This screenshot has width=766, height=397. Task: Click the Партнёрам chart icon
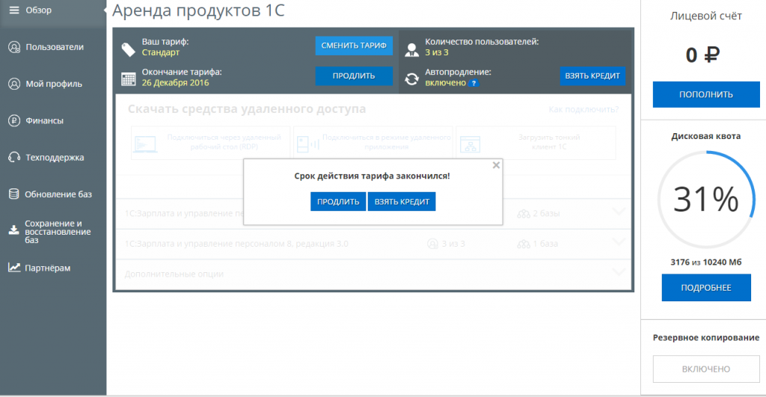(13, 268)
